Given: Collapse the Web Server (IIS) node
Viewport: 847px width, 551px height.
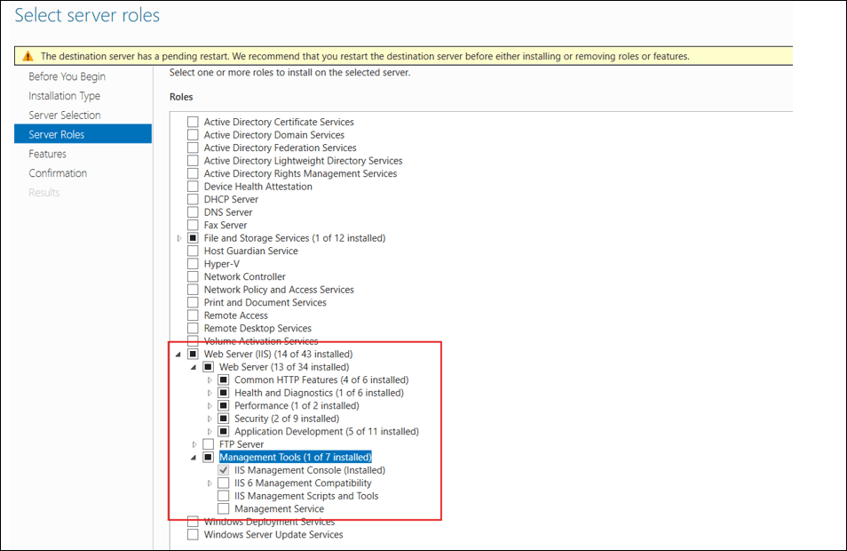Looking at the screenshot, I should click(x=178, y=355).
